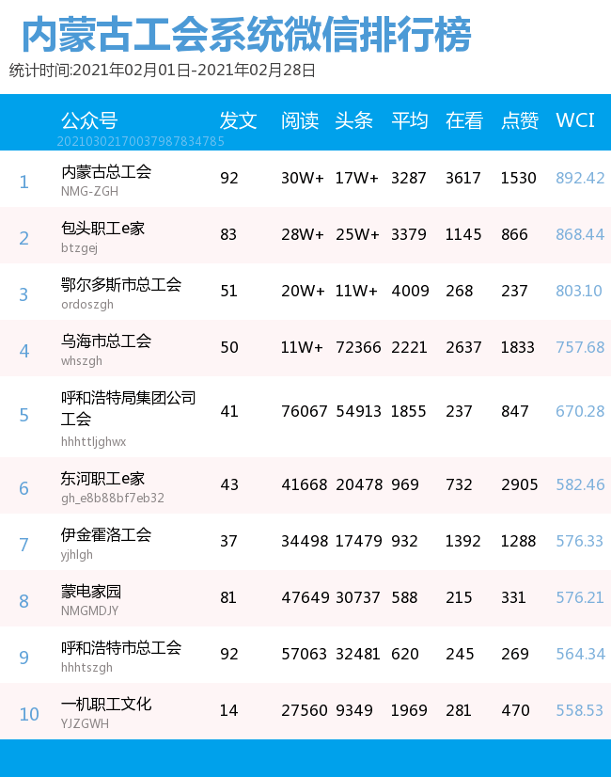Viewport: 611px width, 777px height.
Task: Click the title 内蒙古工会系统微信排行榜
Action: [x=246, y=34]
